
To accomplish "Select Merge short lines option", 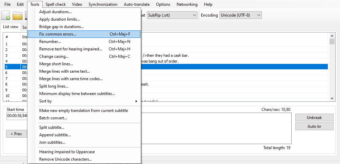I will (x=56, y=64).
